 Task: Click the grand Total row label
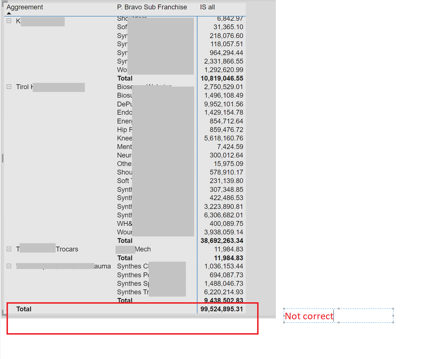point(24,309)
